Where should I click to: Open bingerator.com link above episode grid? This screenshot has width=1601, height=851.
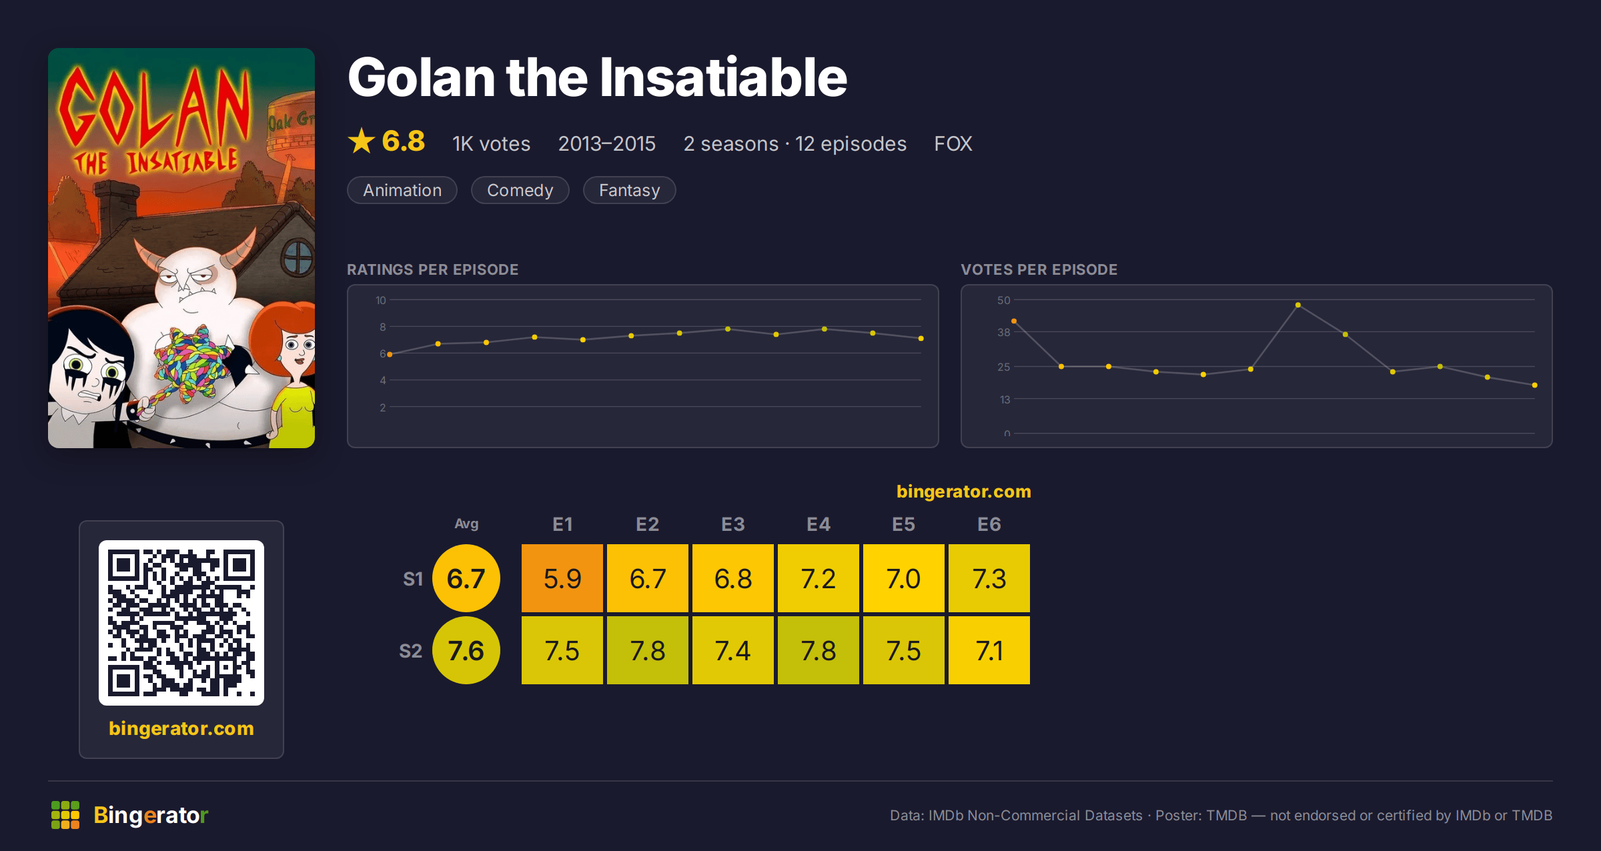964,492
